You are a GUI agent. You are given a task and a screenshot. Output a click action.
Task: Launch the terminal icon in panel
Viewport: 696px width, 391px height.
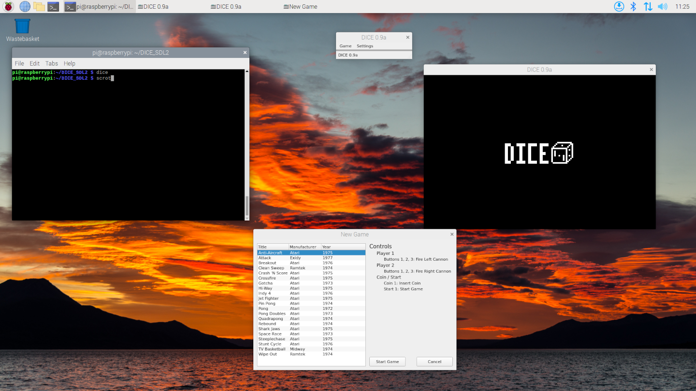[53, 7]
